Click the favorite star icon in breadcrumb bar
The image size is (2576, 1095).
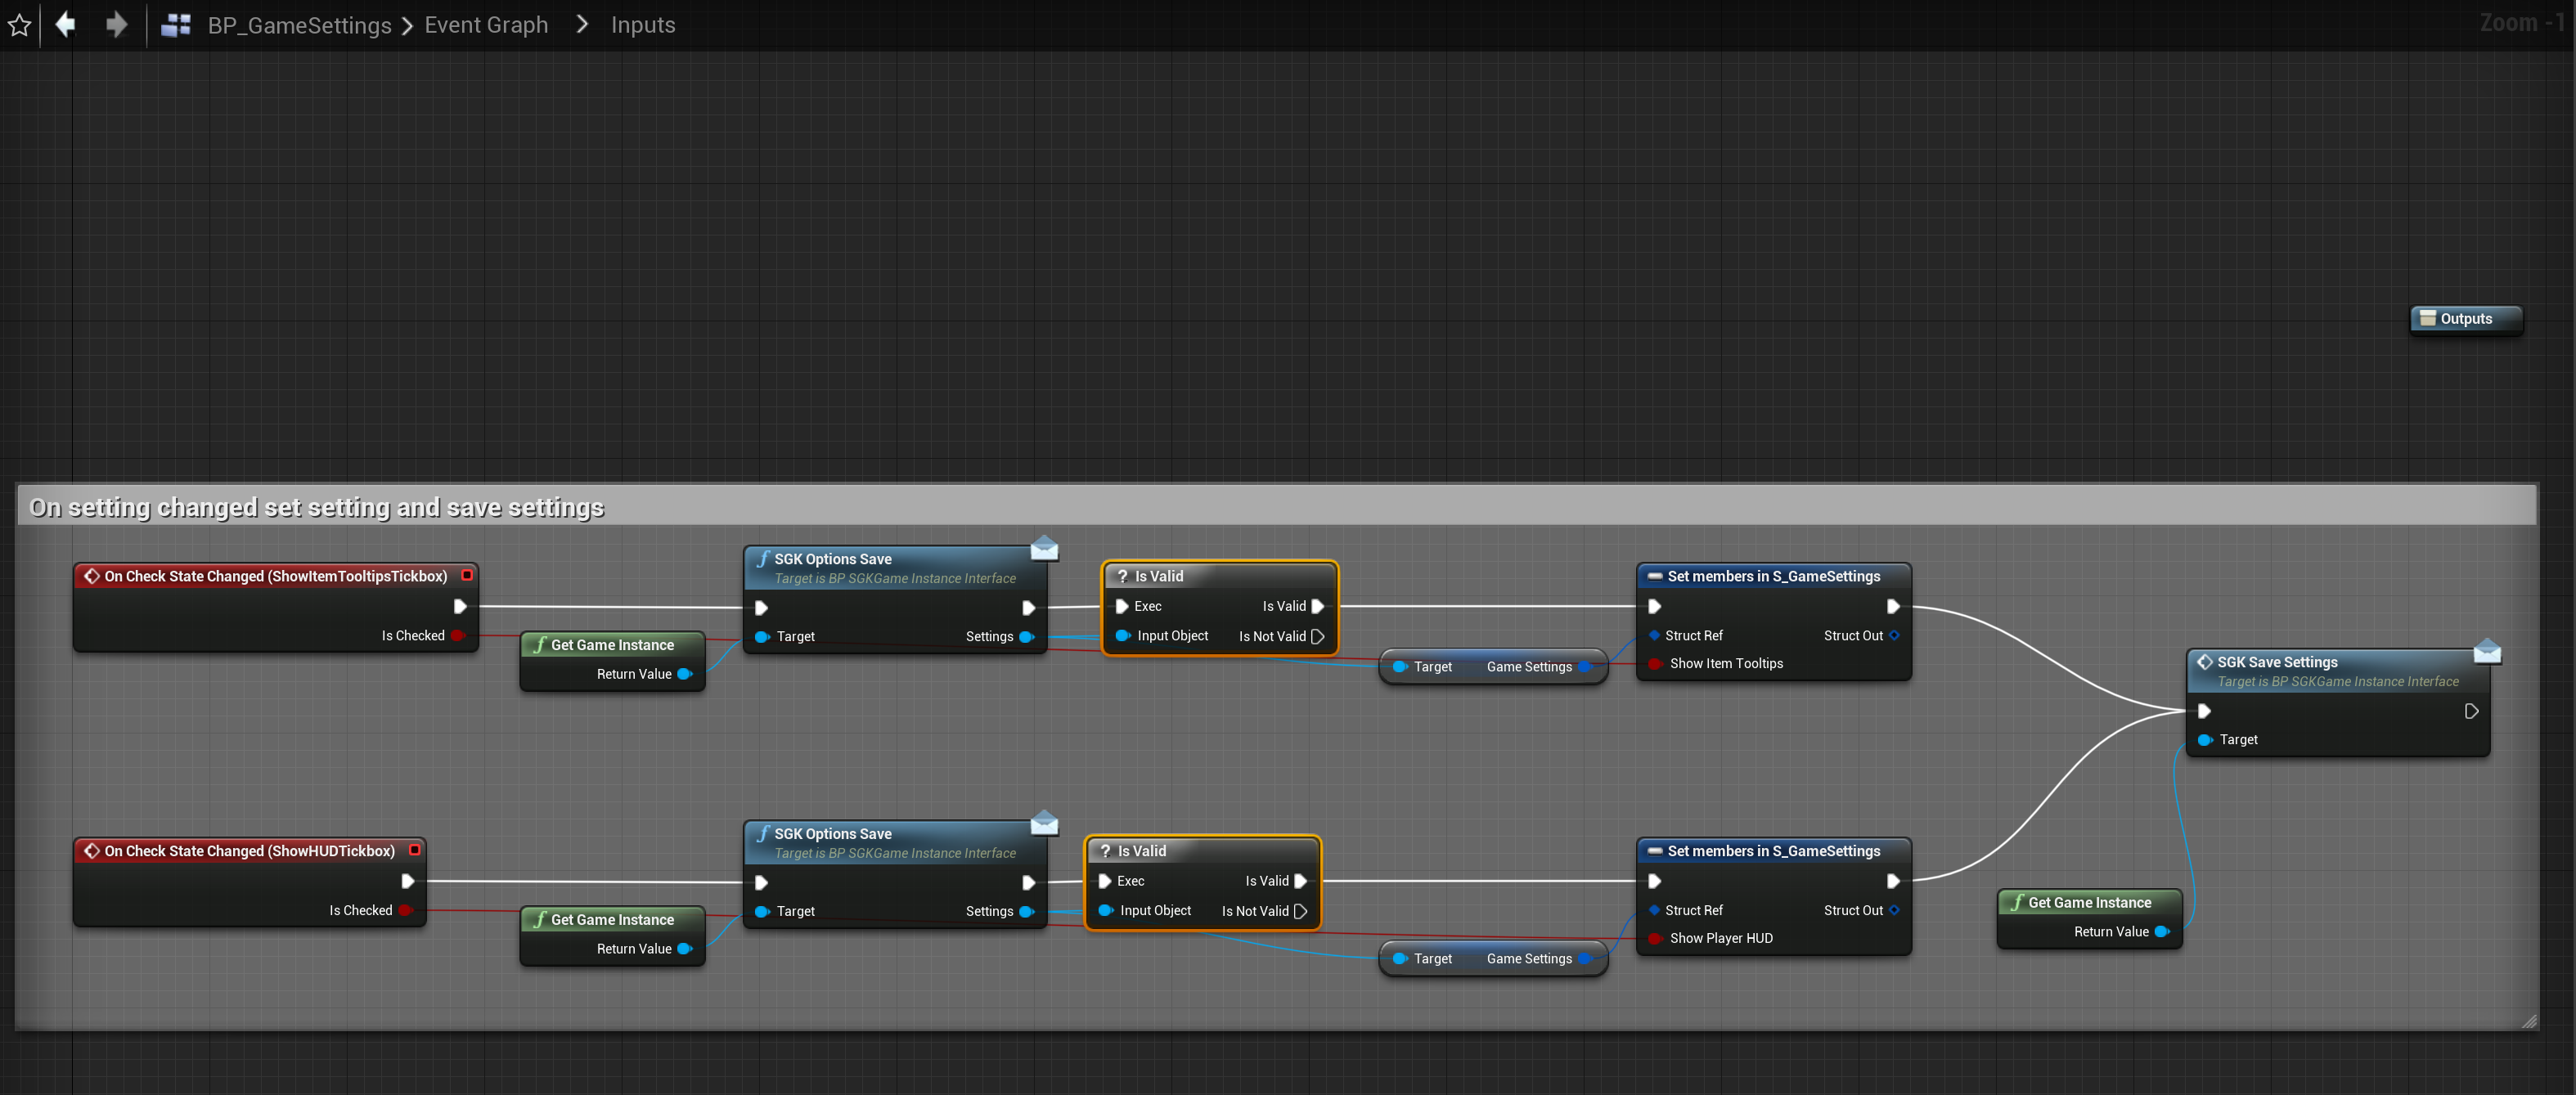19,25
